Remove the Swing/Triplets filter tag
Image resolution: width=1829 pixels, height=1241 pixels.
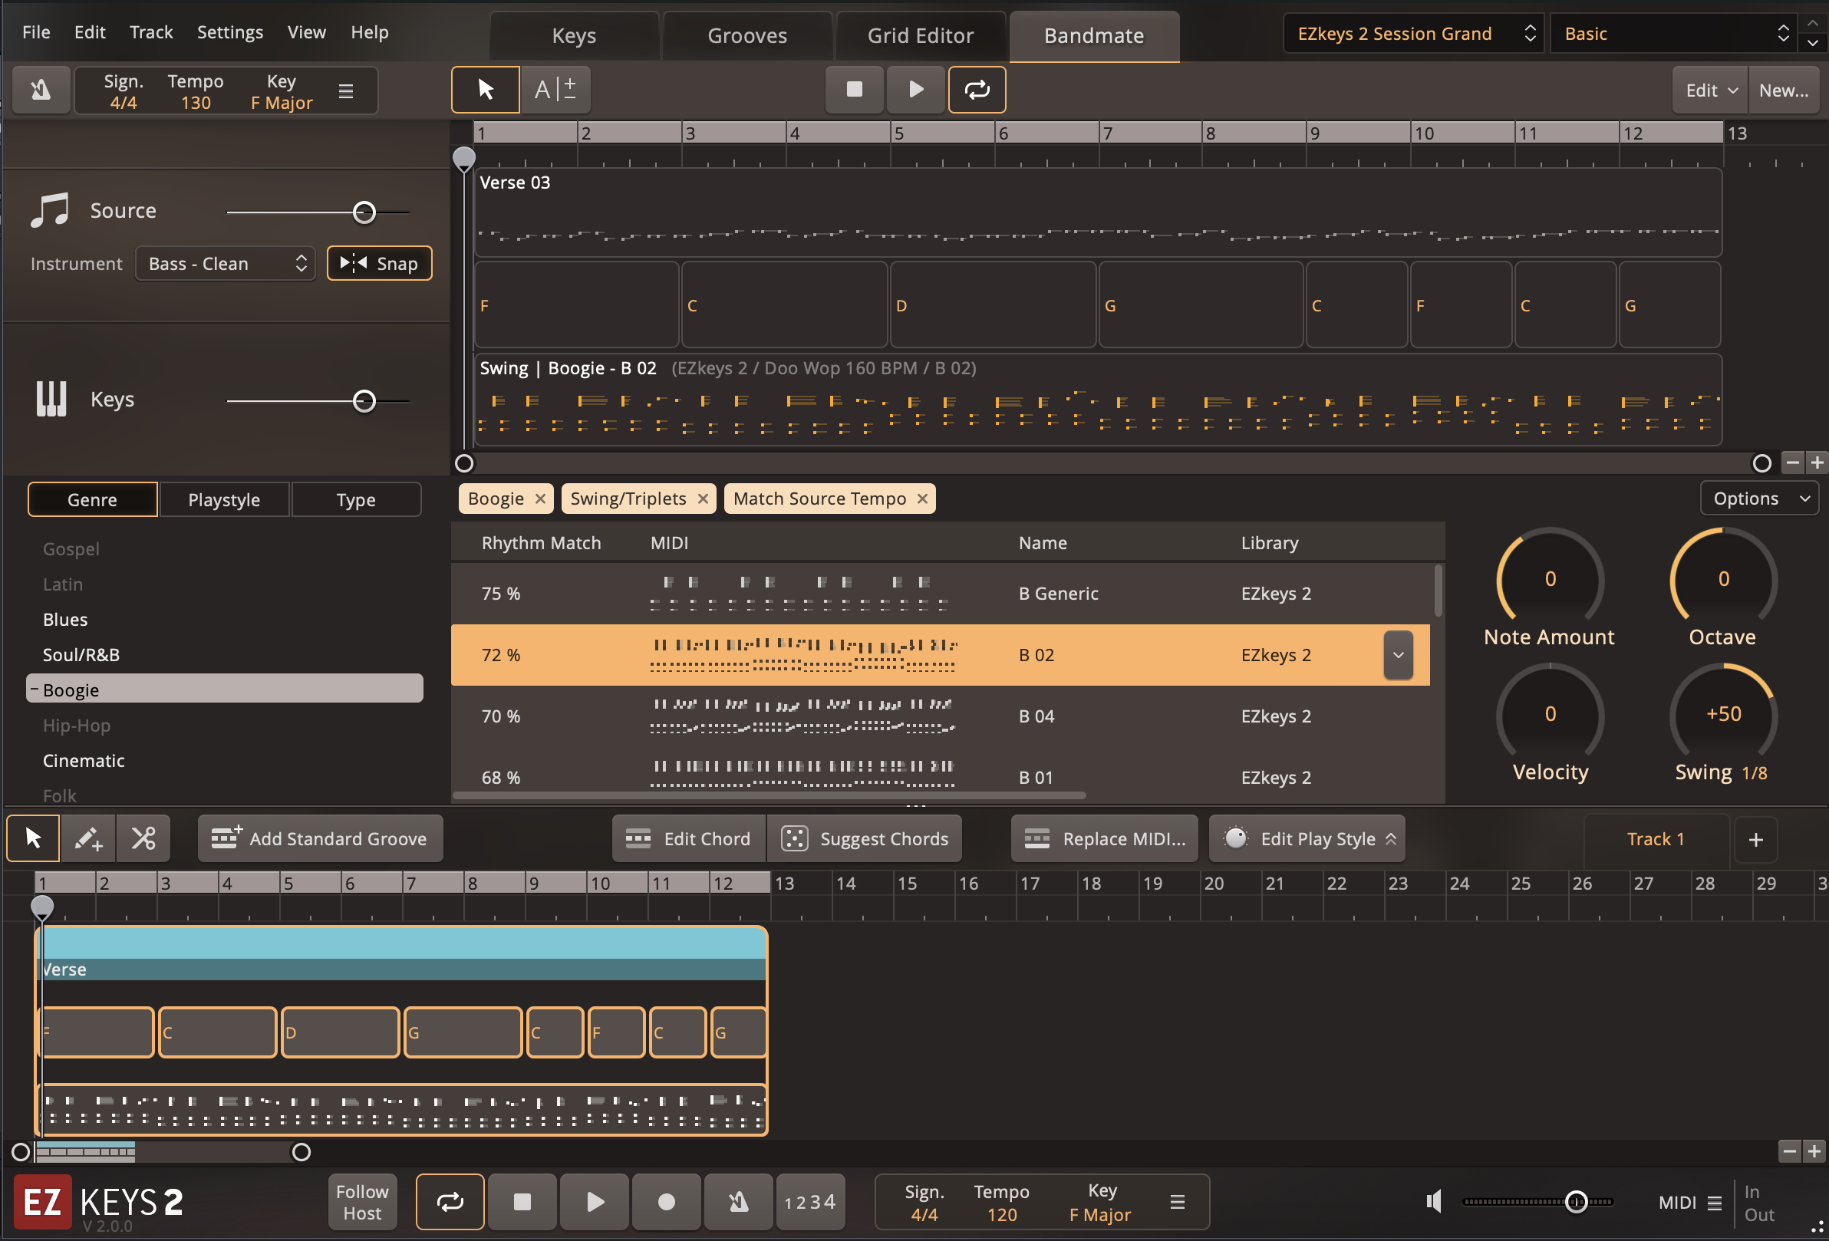tap(703, 499)
